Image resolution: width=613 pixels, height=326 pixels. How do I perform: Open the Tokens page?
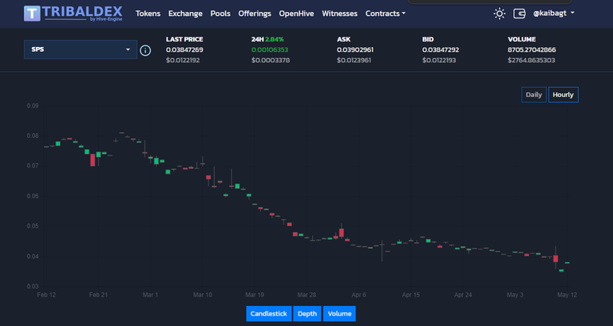pyautogui.click(x=148, y=14)
